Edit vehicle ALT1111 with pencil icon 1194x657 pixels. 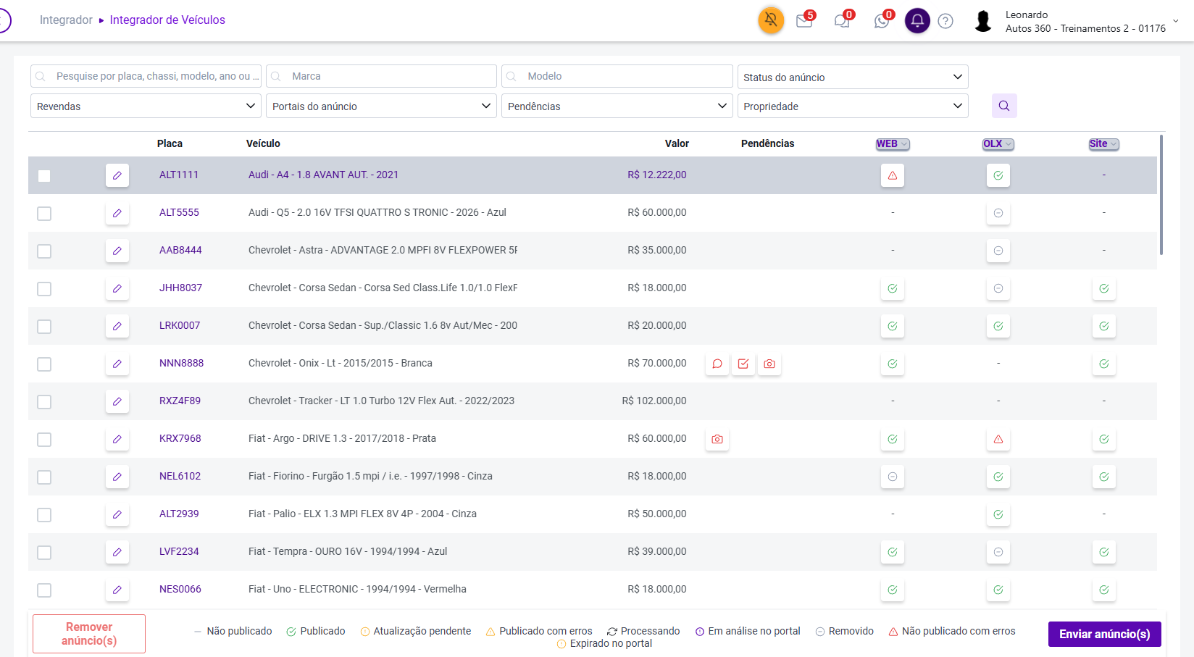pos(117,175)
